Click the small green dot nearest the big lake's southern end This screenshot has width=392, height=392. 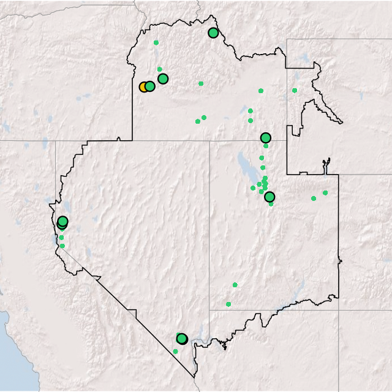click(253, 188)
